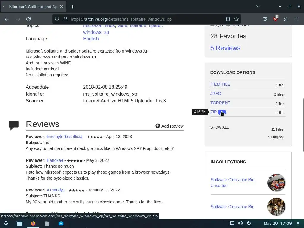
Task: Save page to Pocket
Action: pos(265,19)
